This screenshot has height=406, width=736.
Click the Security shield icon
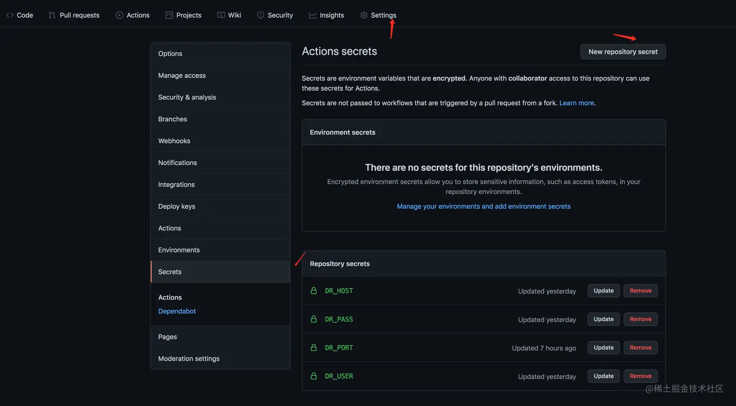260,15
